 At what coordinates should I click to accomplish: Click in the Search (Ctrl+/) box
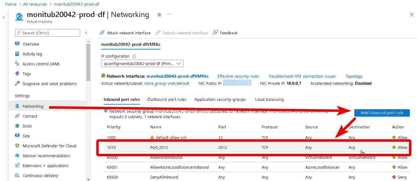click(x=48, y=33)
